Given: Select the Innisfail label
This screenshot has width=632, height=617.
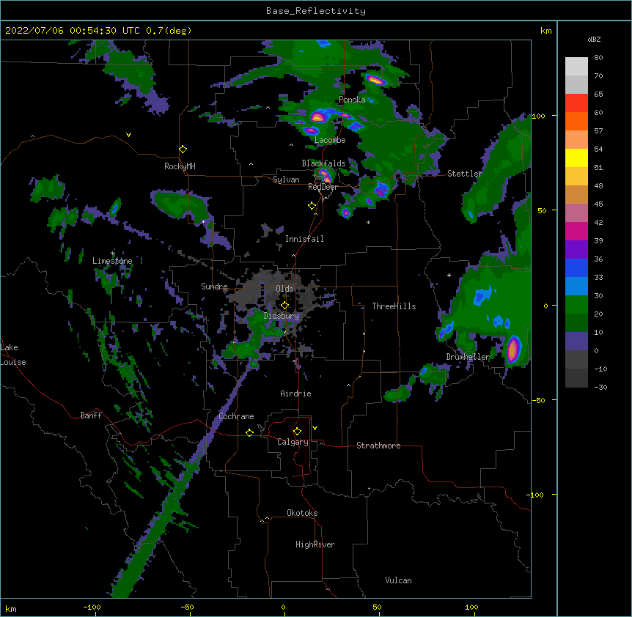Looking at the screenshot, I should click(x=304, y=239).
